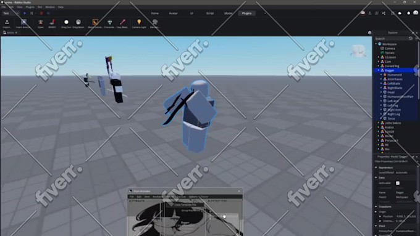This screenshot has height=236, width=420.
Task: Close the anims document tab
Action: (x=16, y=33)
